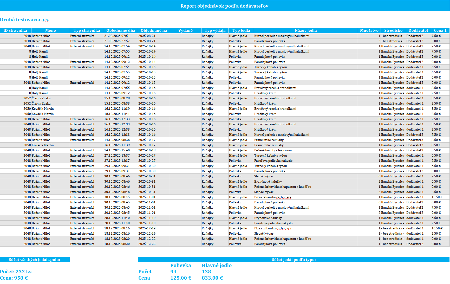The width and height of the screenshot is (450, 284).
Task: Click the "Typ výdaja" column header
Action: pos(215,30)
